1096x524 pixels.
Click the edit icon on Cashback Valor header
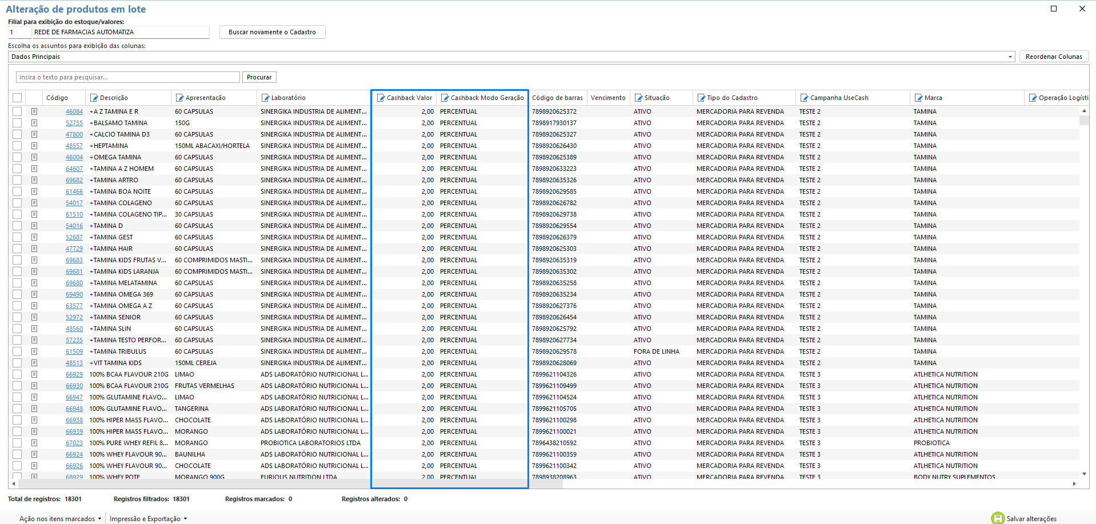click(x=381, y=98)
